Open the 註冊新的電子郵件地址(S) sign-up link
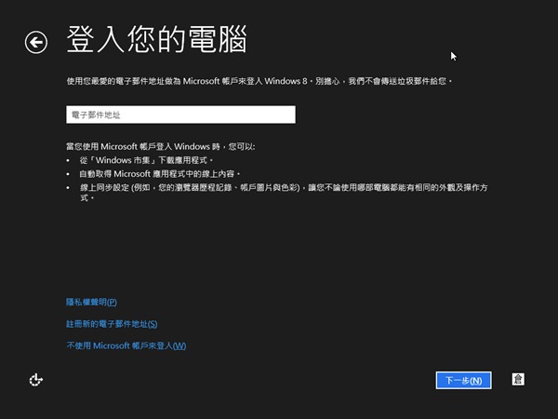This screenshot has width=558, height=419. pyautogui.click(x=112, y=324)
